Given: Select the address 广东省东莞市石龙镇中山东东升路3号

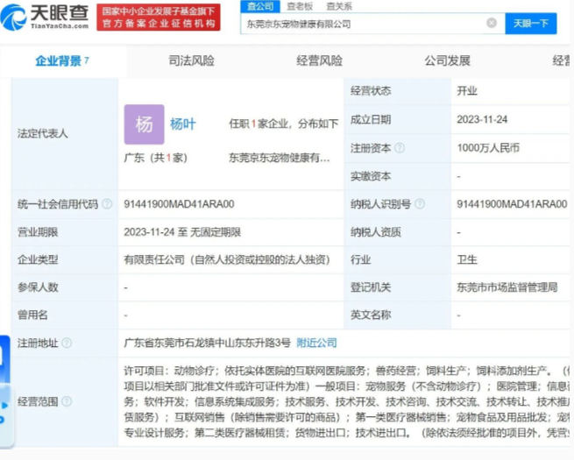Looking at the screenshot, I should [x=207, y=343].
